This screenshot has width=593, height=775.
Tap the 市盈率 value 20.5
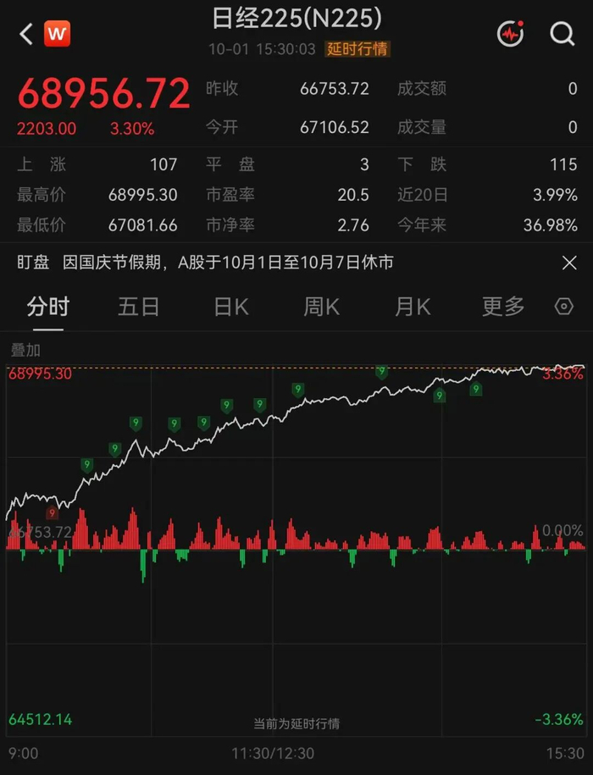[353, 195]
